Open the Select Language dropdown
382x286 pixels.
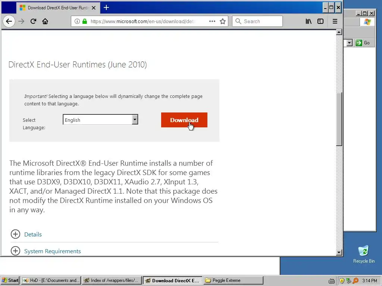pos(100,120)
